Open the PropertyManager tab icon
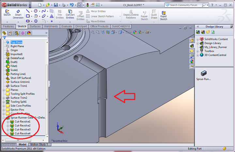This screenshot has width=235, height=152. tap(10, 33)
